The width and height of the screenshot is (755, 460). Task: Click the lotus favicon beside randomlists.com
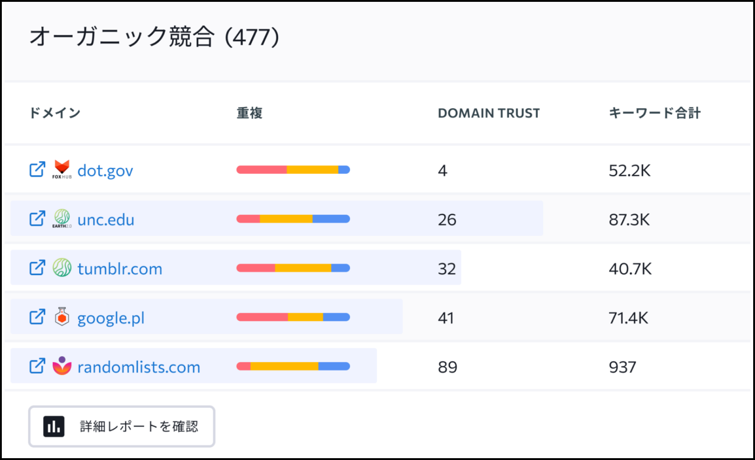(62, 366)
